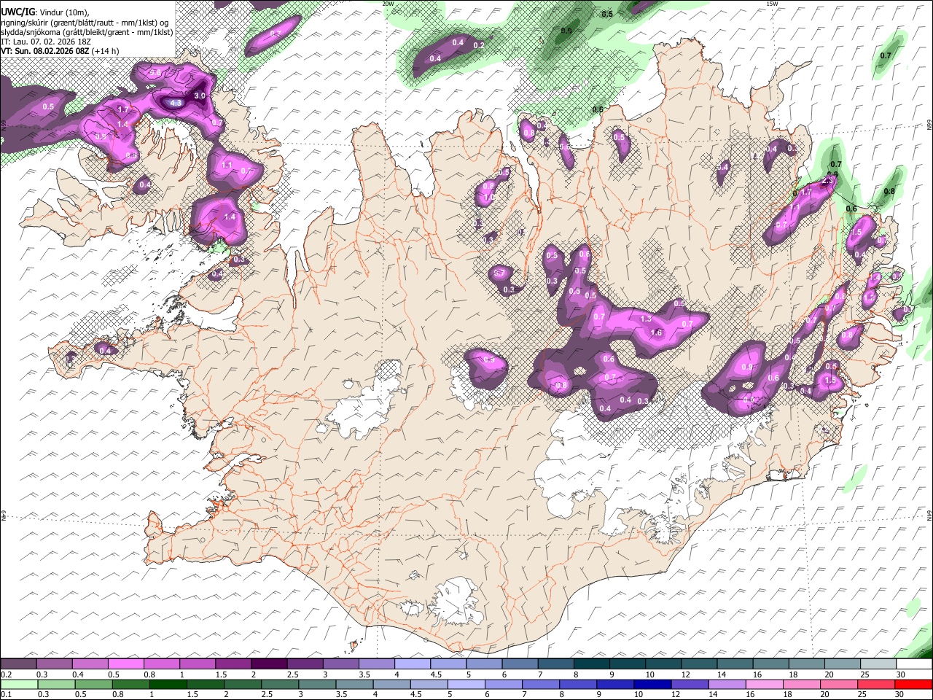Viewport: 933px width, 700px height.
Task: Pick upper legend swatch between 0.4 and 0.5
Action: click(90, 664)
